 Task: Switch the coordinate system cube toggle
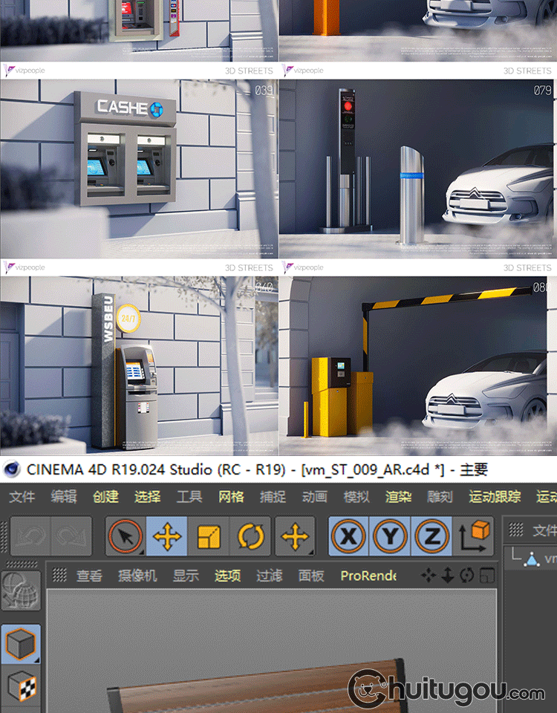click(472, 536)
